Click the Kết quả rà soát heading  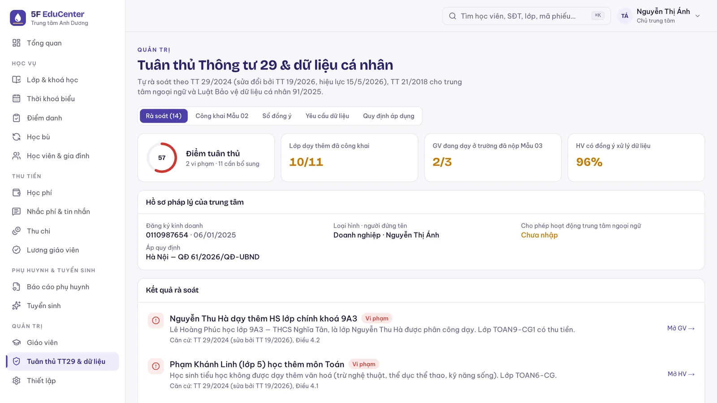(x=172, y=290)
